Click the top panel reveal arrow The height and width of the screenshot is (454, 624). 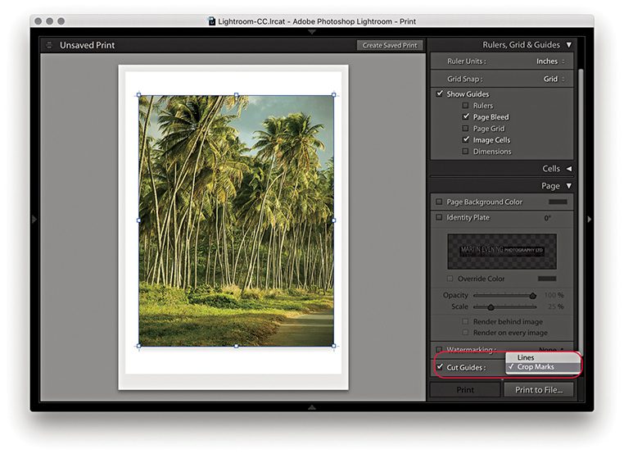tap(311, 31)
